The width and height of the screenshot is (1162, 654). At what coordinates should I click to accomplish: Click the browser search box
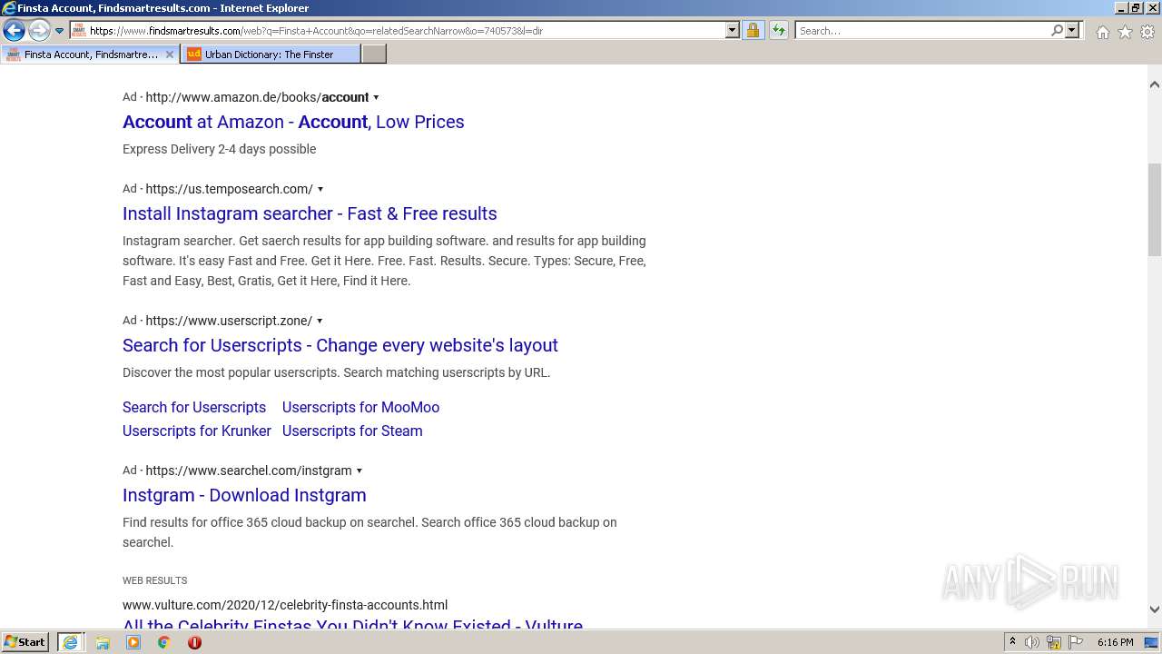coord(921,31)
